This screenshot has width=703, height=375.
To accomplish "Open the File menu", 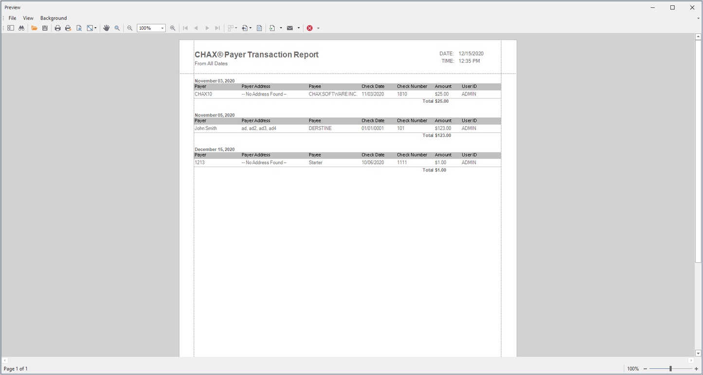I will pyautogui.click(x=12, y=18).
